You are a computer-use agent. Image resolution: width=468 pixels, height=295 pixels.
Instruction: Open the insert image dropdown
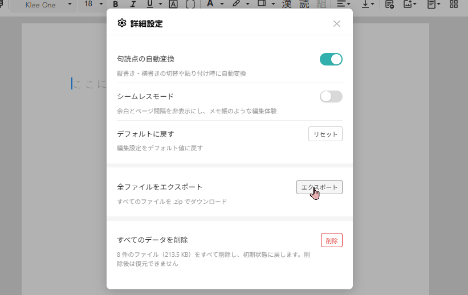410,4
